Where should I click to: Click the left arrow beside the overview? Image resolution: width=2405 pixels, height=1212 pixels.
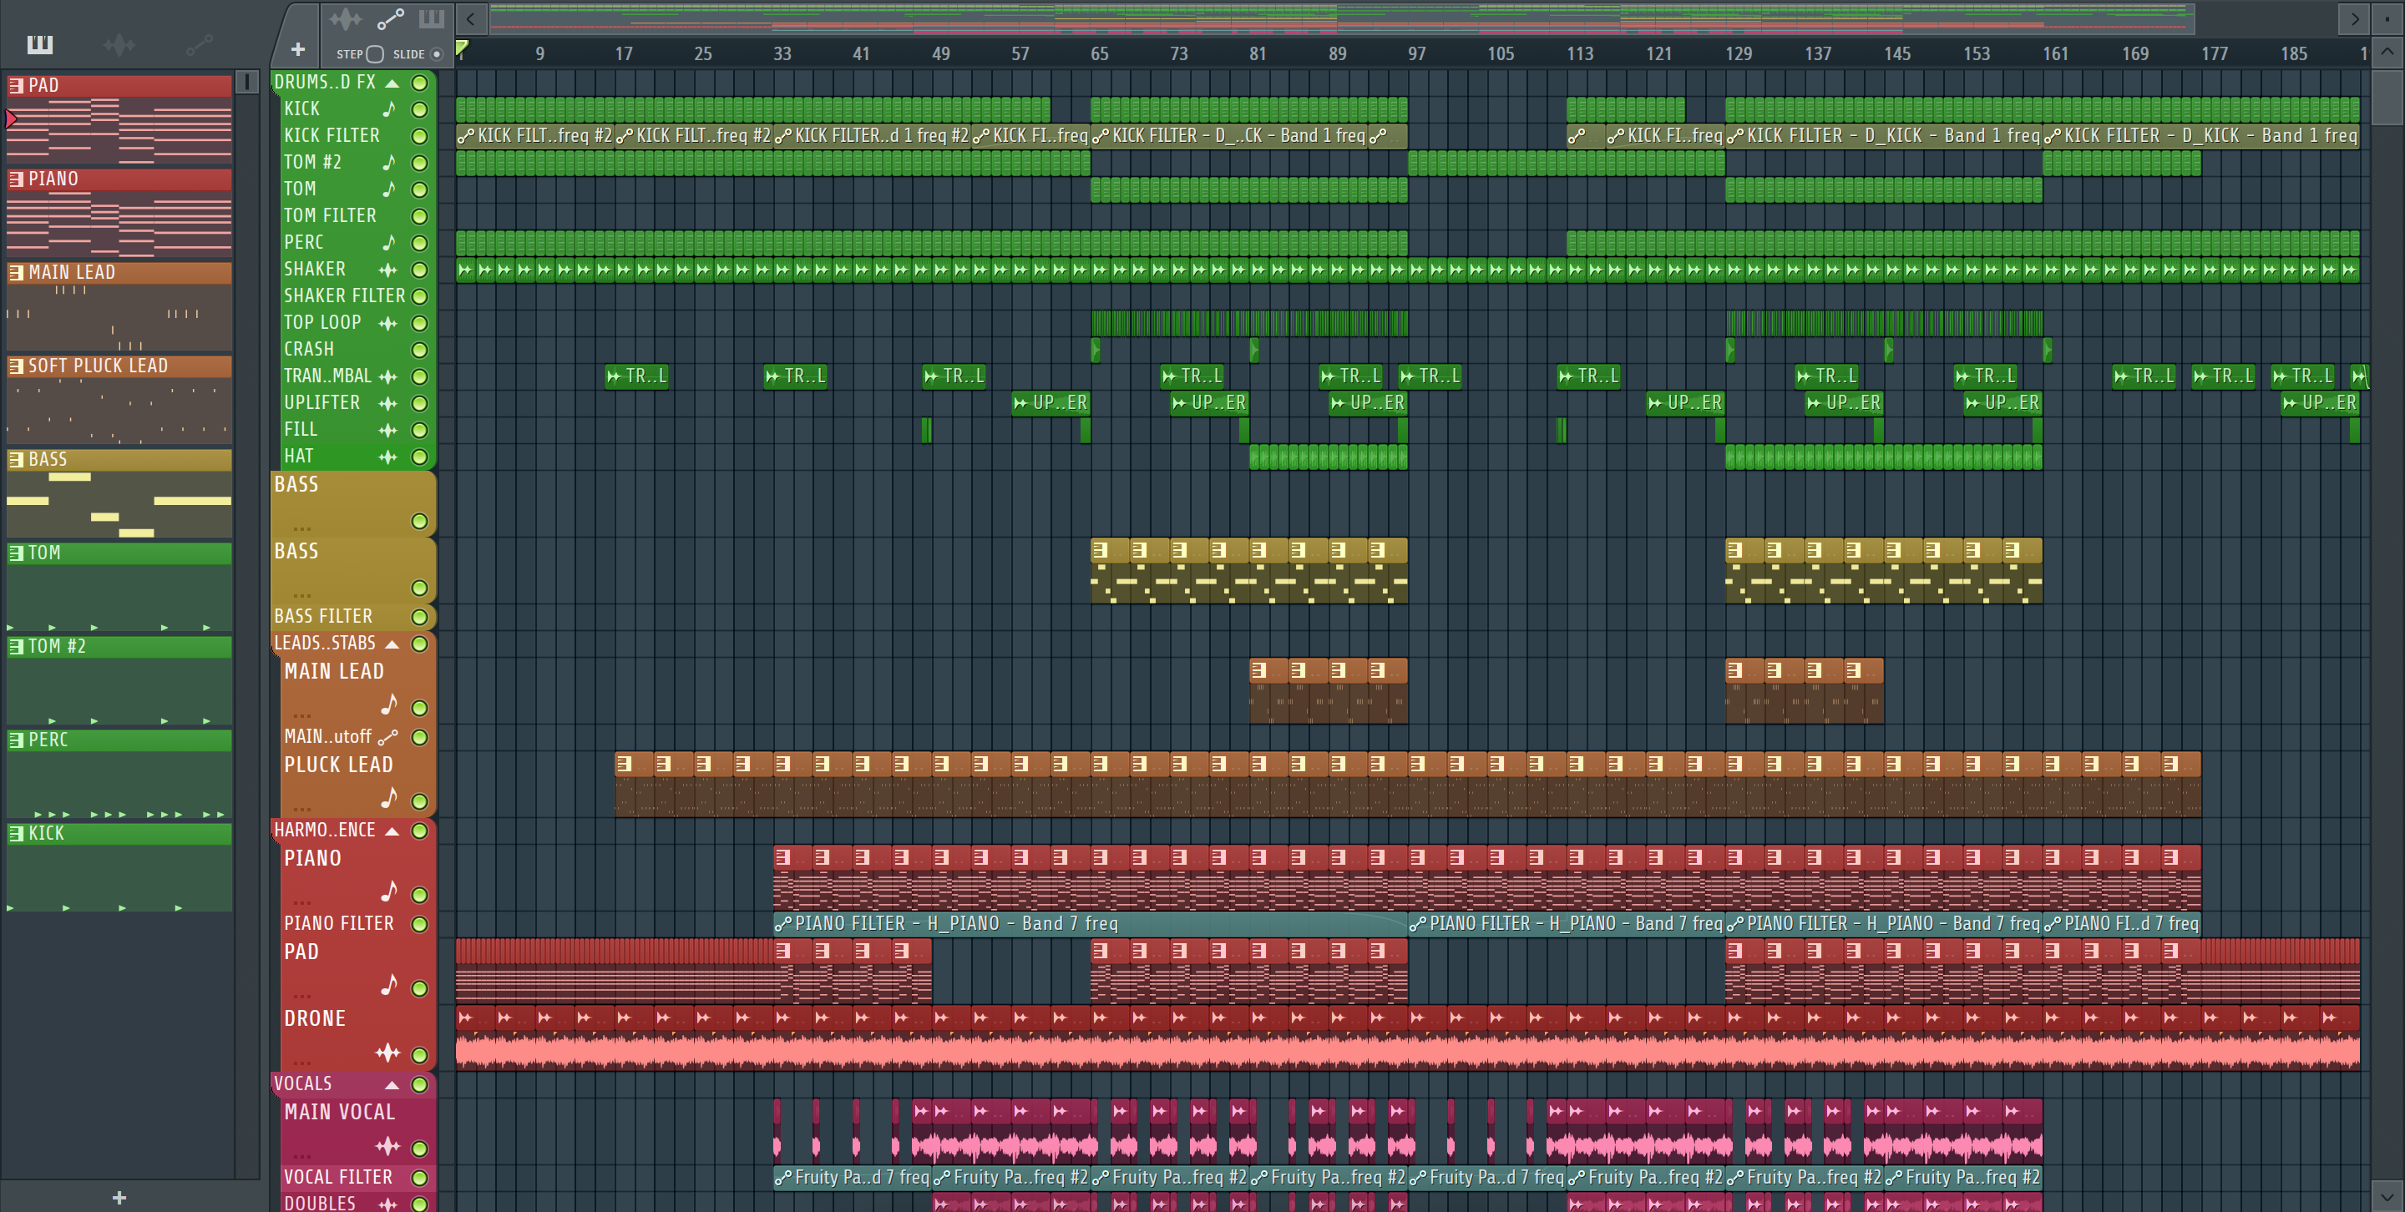(x=470, y=18)
